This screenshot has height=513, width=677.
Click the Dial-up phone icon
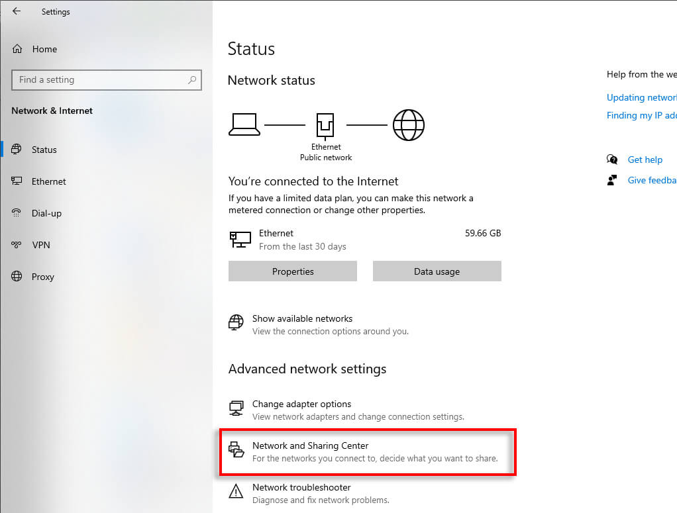click(x=17, y=212)
